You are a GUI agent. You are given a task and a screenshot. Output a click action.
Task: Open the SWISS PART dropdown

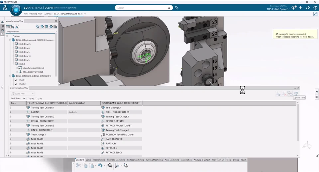(x=22, y=94)
